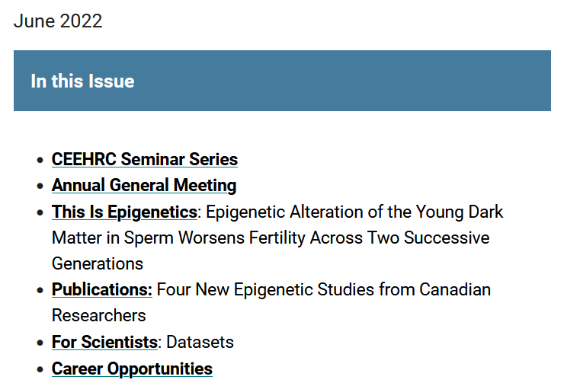This screenshot has width=564, height=386.
Task: Click the word Generations
Action: [98, 263]
